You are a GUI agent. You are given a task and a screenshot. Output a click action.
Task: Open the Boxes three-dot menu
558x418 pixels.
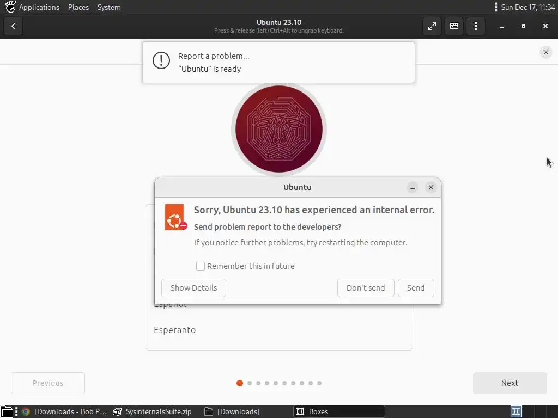(475, 26)
